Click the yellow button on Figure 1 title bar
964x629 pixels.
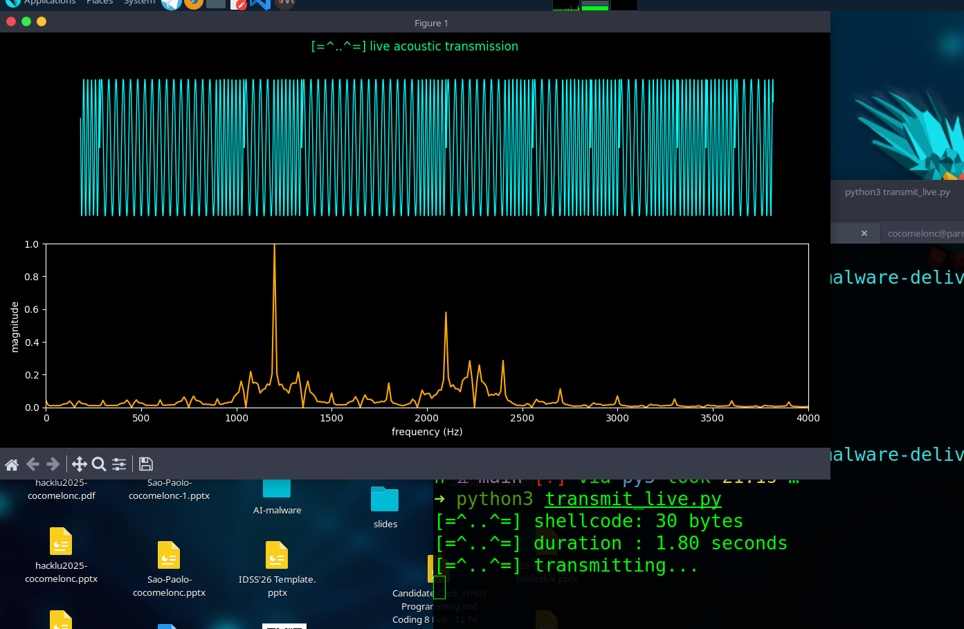point(42,21)
